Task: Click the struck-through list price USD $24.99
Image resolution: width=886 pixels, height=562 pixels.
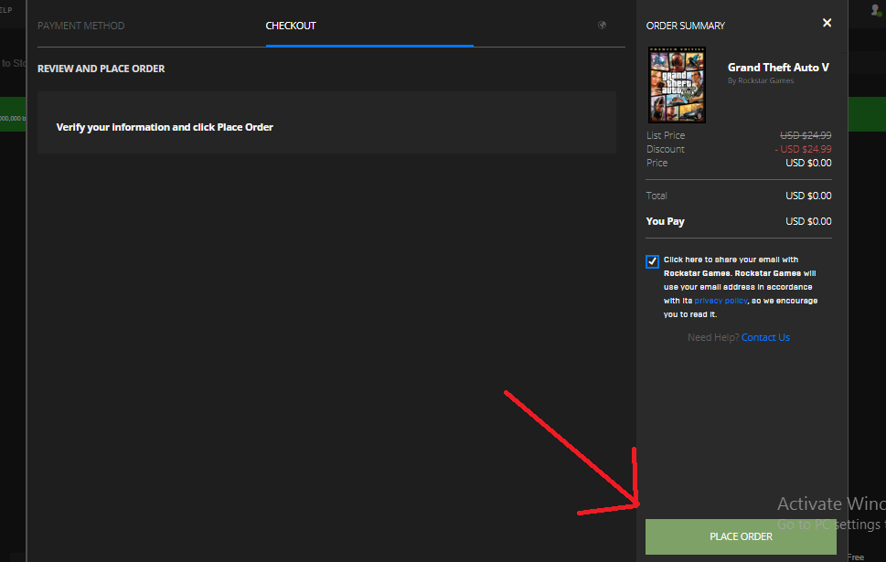Action: pos(806,135)
